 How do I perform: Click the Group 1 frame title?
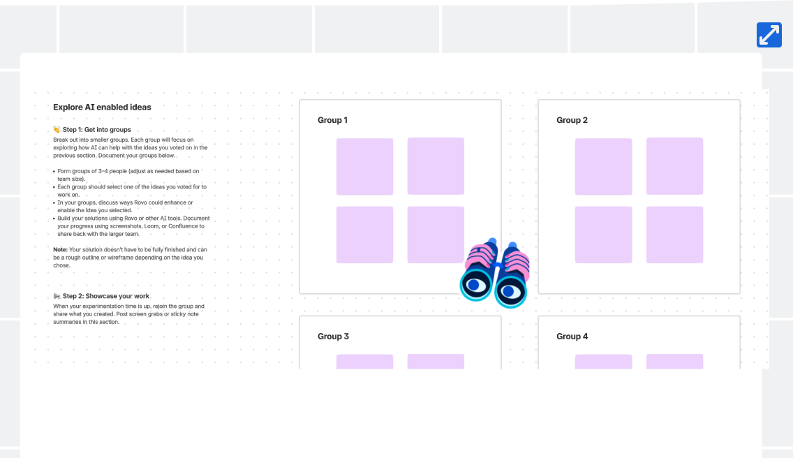tap(332, 120)
